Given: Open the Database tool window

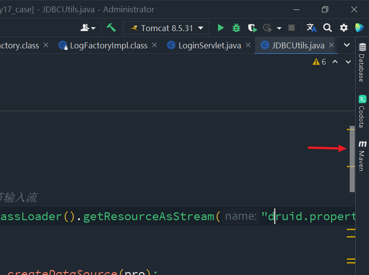Looking at the screenshot, I should (362, 62).
